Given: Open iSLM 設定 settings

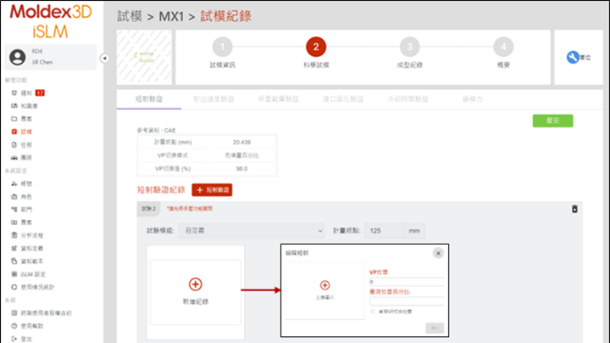Looking at the screenshot, I should coord(29,274).
